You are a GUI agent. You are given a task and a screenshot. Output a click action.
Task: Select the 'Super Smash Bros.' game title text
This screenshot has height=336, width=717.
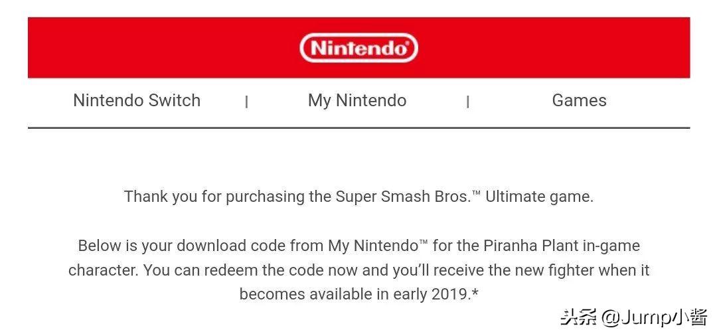pos(403,197)
